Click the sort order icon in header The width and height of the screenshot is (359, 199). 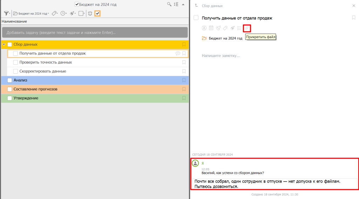pyautogui.click(x=176, y=4)
